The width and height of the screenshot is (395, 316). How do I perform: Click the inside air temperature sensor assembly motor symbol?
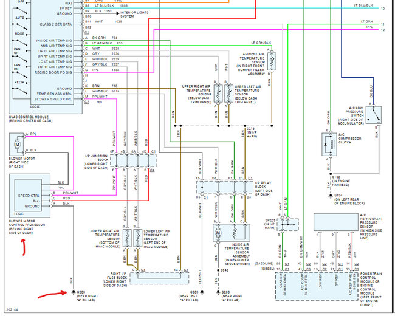click(218, 233)
